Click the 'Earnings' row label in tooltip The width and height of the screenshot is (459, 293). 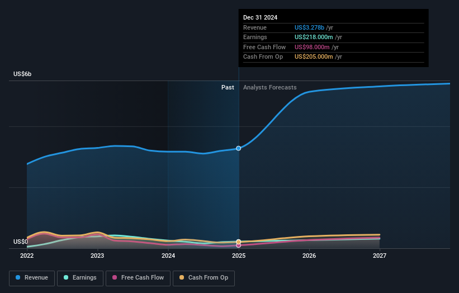(255, 37)
